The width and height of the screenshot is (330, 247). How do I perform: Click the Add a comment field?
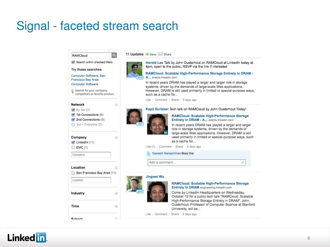[197, 162]
